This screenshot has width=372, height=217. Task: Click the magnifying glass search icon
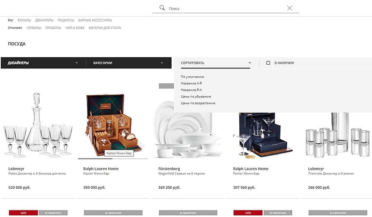tap(162, 8)
